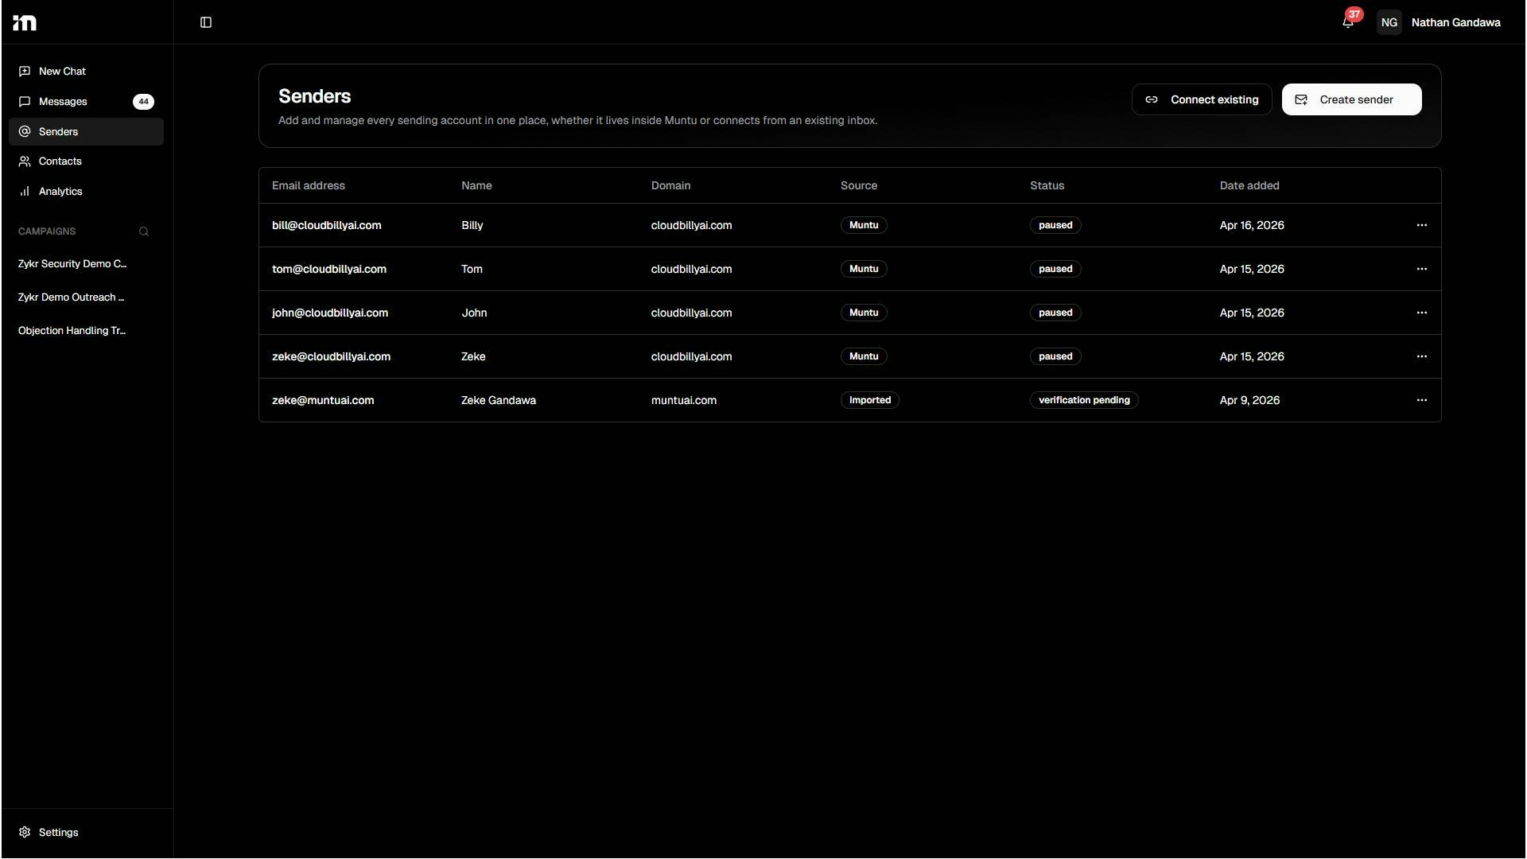
Task: Click the Nathan Gandawa account name
Action: [x=1455, y=23]
